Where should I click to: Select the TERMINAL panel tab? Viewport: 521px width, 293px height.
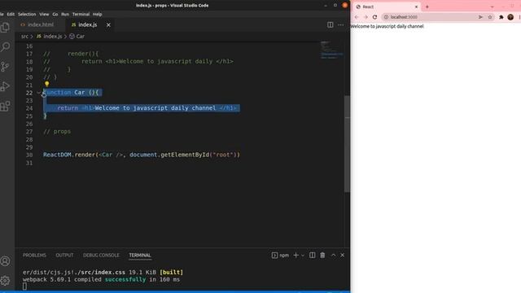140,255
